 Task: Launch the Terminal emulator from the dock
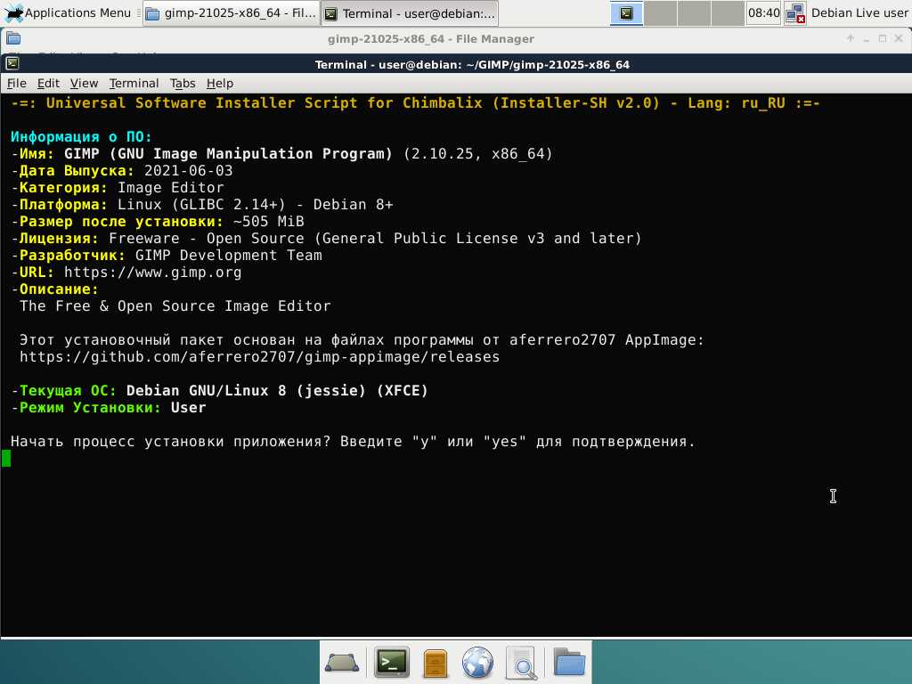click(392, 662)
